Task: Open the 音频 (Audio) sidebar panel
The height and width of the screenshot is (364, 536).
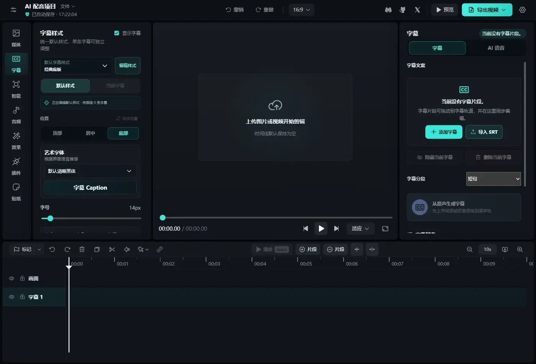Action: pos(16,115)
